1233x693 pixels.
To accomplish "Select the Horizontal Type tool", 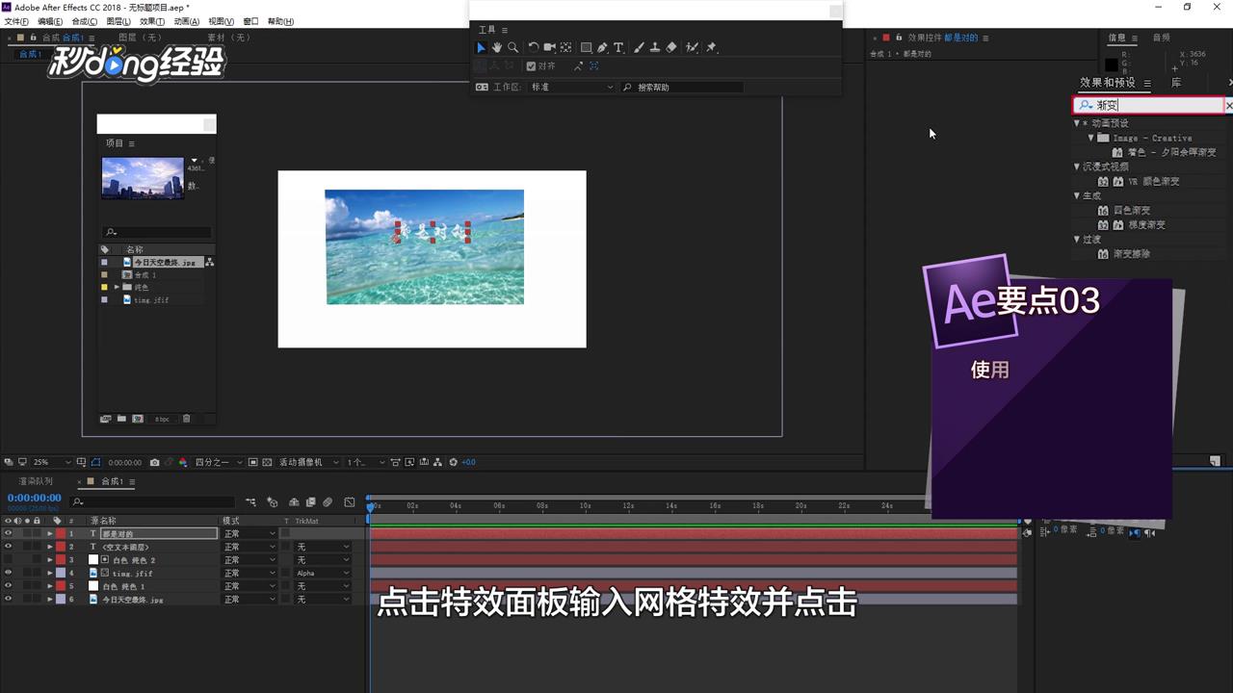I will [x=618, y=47].
